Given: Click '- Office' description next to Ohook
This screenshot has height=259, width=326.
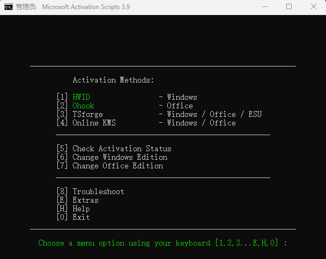Looking at the screenshot, I should click(176, 106).
